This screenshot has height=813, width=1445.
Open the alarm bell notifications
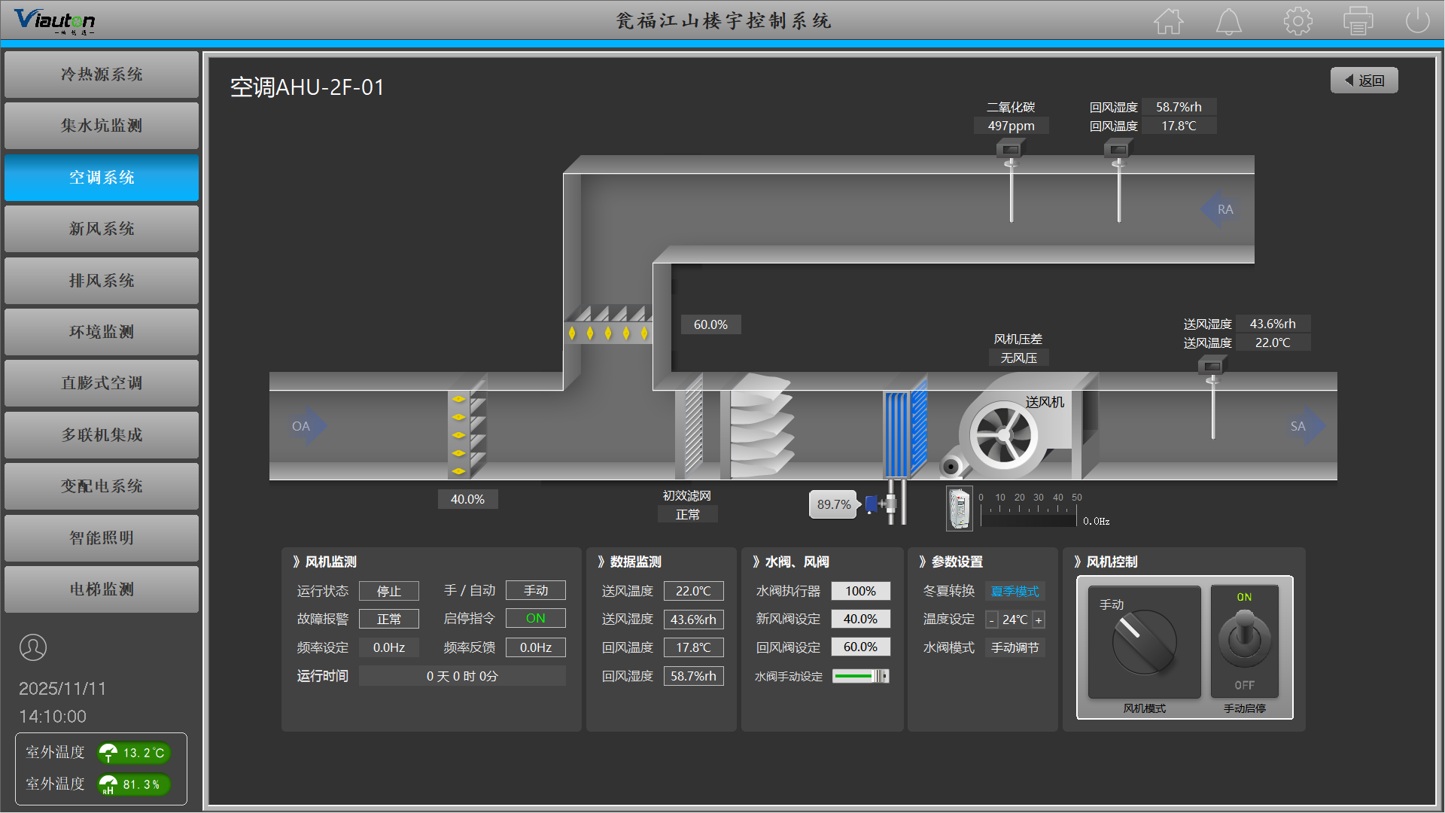pyautogui.click(x=1229, y=21)
